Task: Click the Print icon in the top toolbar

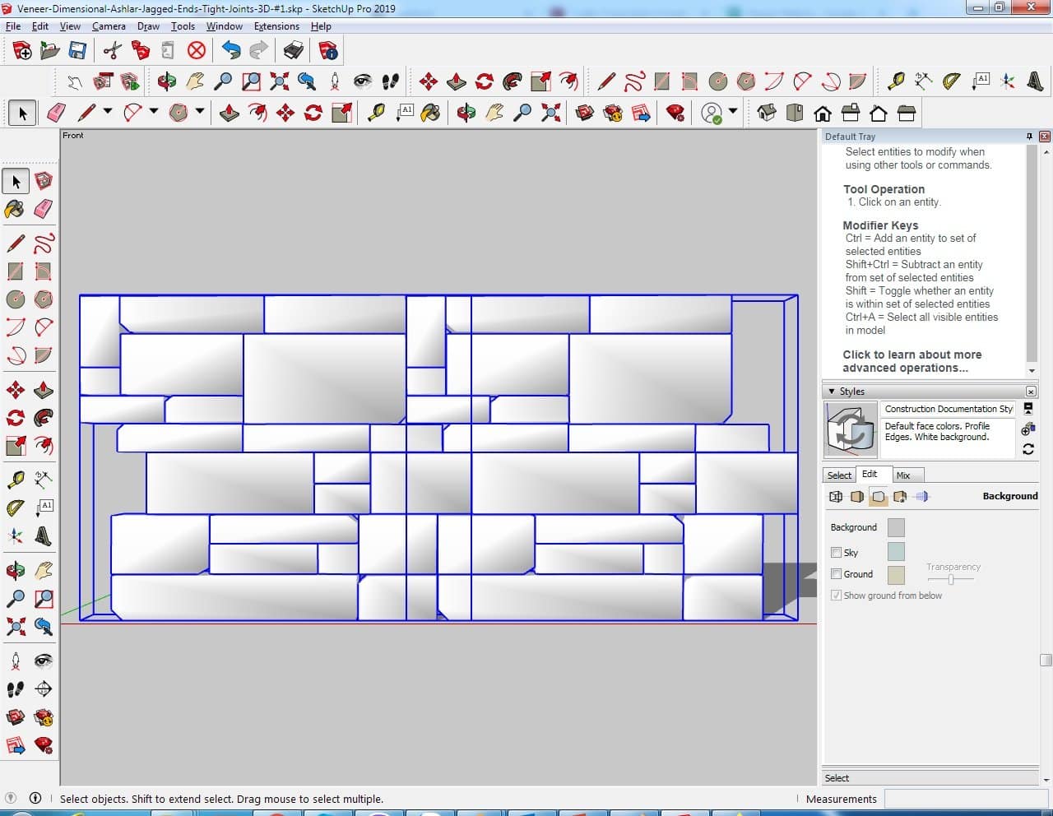Action: [294, 51]
